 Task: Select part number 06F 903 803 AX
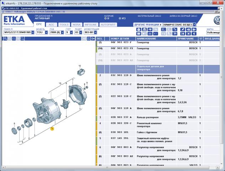[x=122, y=156]
